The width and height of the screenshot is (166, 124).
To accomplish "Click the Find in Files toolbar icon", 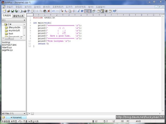I will tap(70, 11).
